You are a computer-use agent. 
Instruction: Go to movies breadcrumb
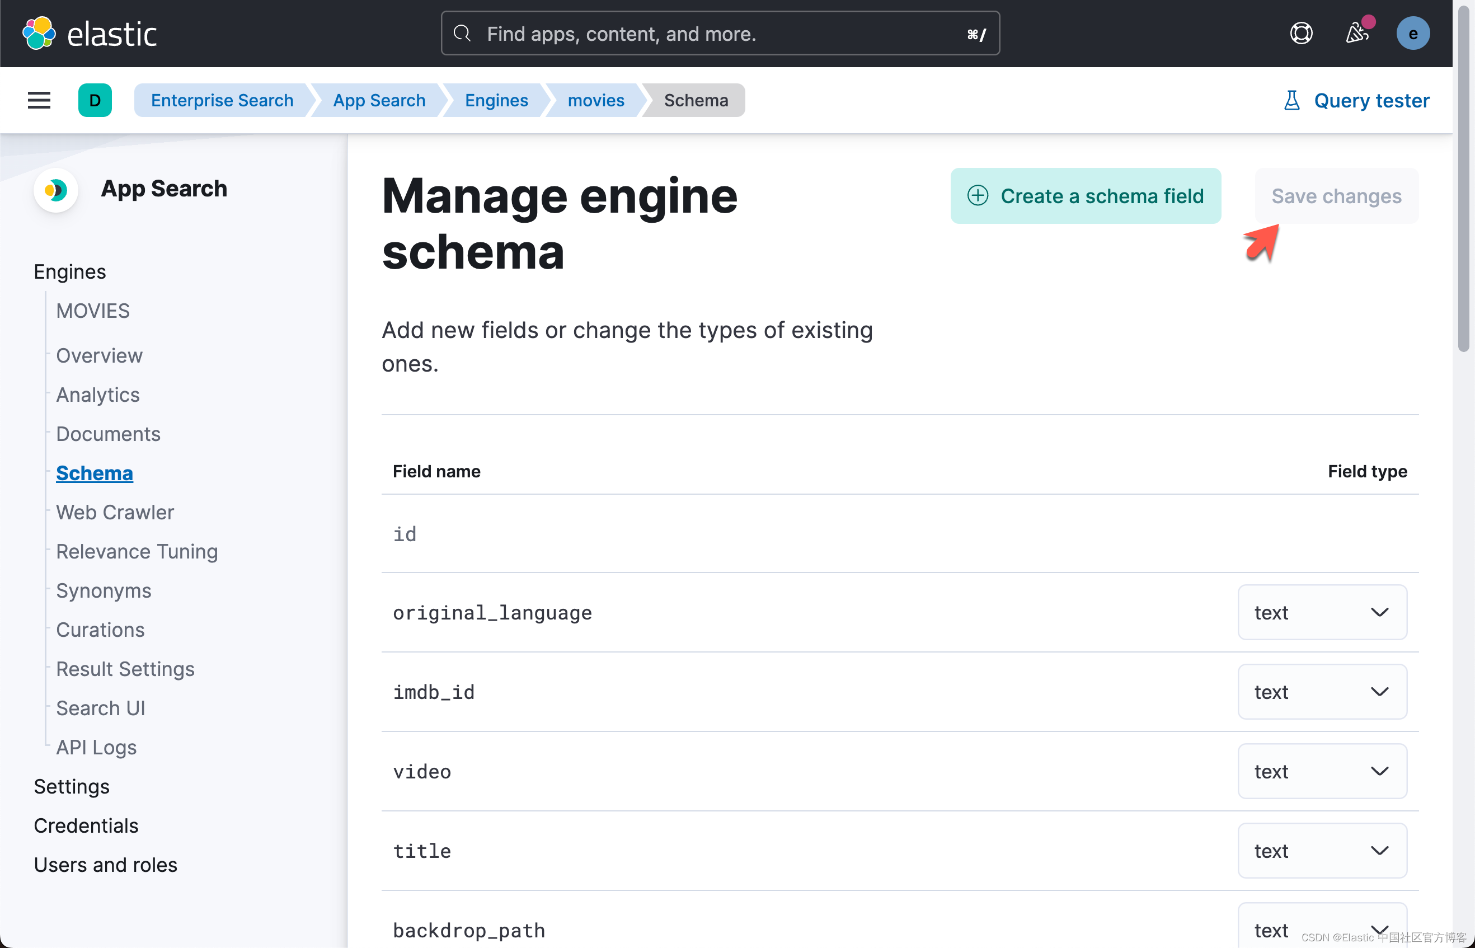[596, 100]
